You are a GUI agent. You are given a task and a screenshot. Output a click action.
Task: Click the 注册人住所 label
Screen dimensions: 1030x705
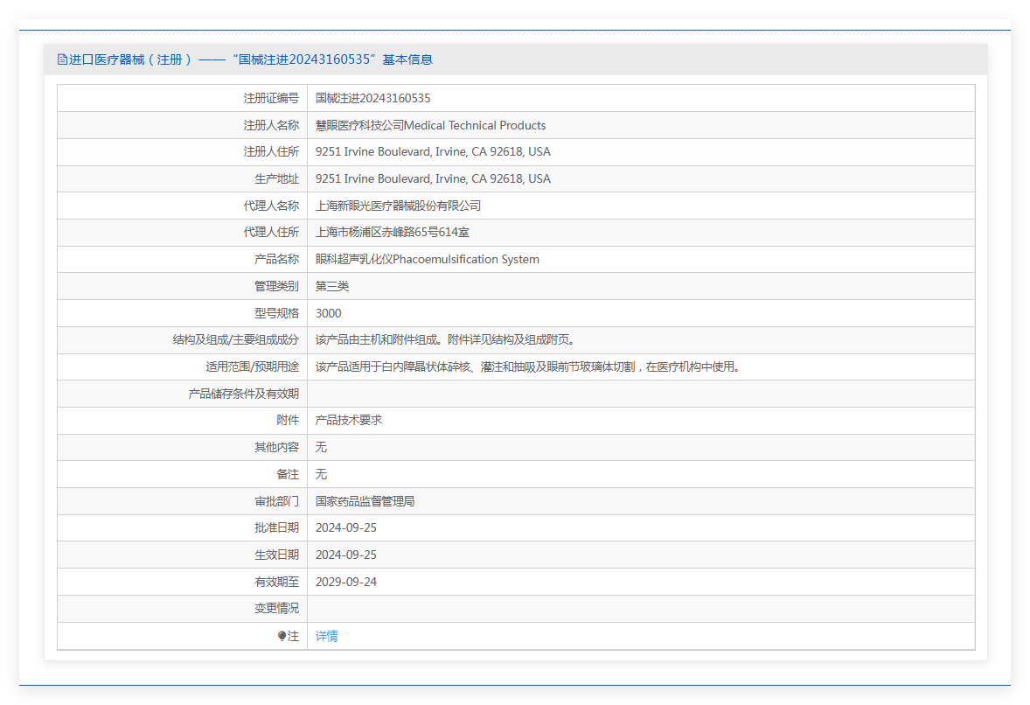(271, 152)
